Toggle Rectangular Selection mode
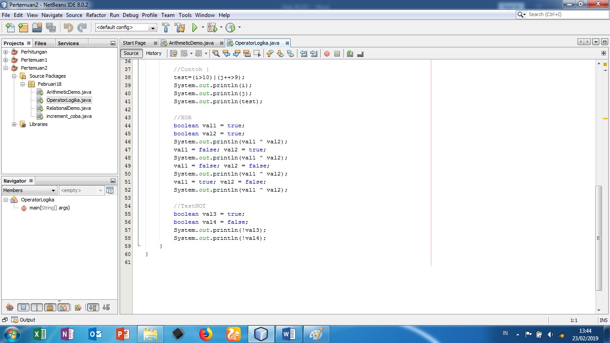 pyautogui.click(x=257, y=54)
